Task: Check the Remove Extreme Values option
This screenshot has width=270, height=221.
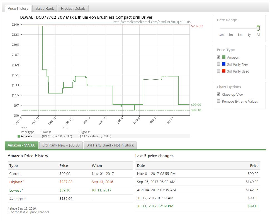Action: (x=218, y=101)
